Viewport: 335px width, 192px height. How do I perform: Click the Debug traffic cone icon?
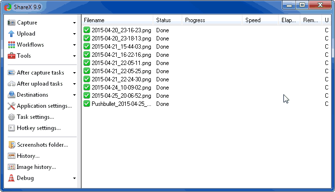[x=11, y=178]
